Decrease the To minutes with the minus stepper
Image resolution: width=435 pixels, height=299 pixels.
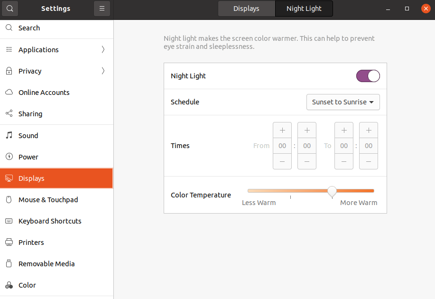pos(368,161)
